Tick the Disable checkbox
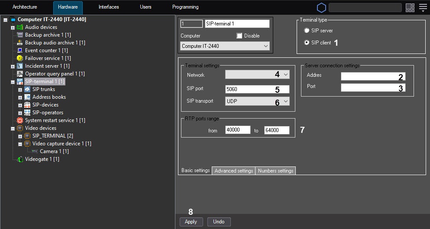 coord(239,35)
